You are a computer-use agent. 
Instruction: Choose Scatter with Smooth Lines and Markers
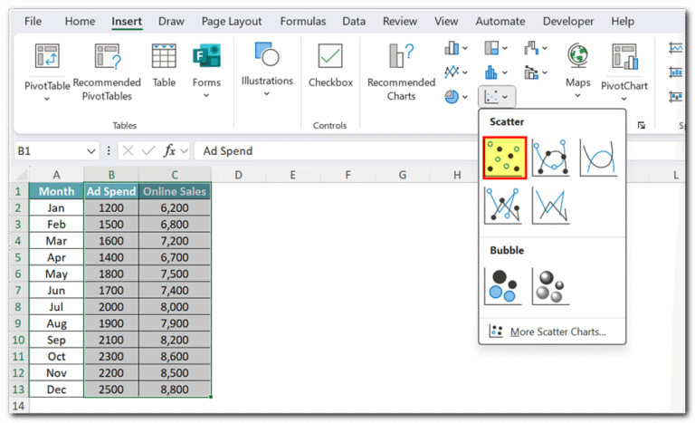(x=550, y=158)
